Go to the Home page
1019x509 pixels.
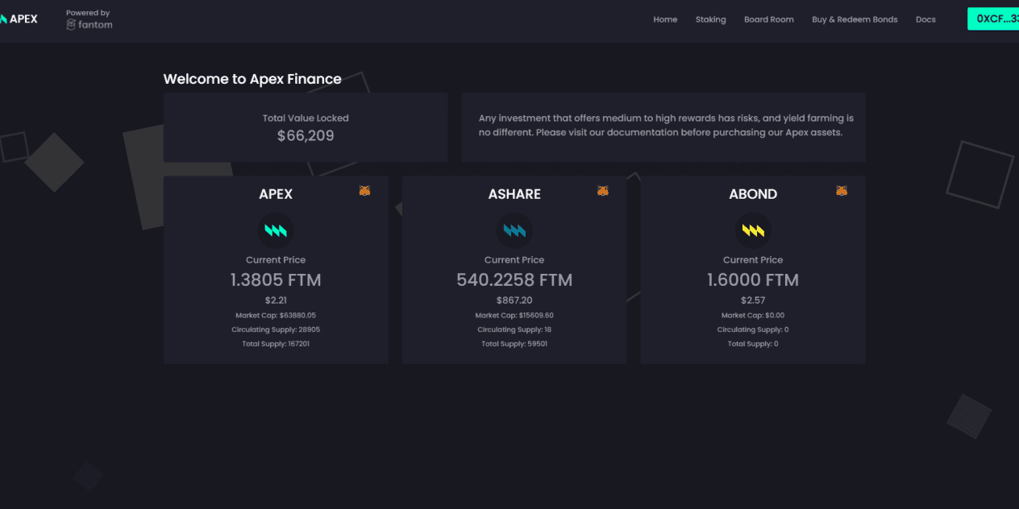pyautogui.click(x=665, y=19)
